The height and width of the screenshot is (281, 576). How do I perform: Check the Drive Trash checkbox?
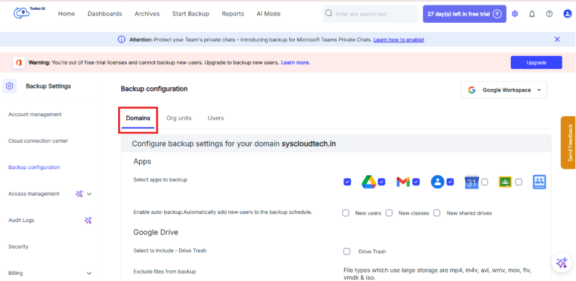coord(346,251)
